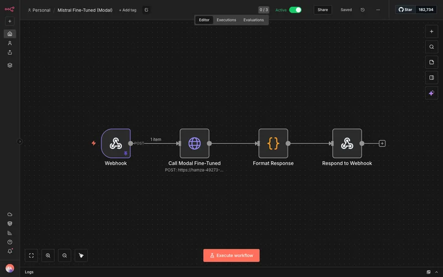Switch to the Evaluations tab
This screenshot has width=443, height=277.
254,20
